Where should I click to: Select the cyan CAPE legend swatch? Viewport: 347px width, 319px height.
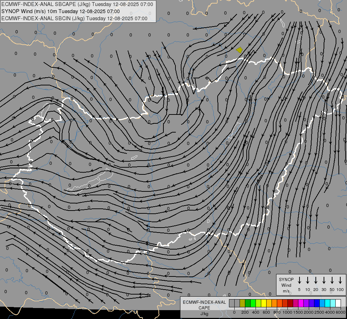pyautogui.click(x=327, y=303)
